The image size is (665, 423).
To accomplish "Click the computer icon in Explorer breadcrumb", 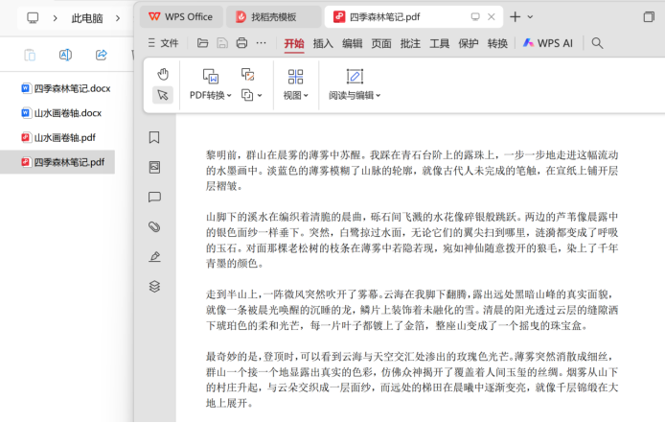I will 33,18.
